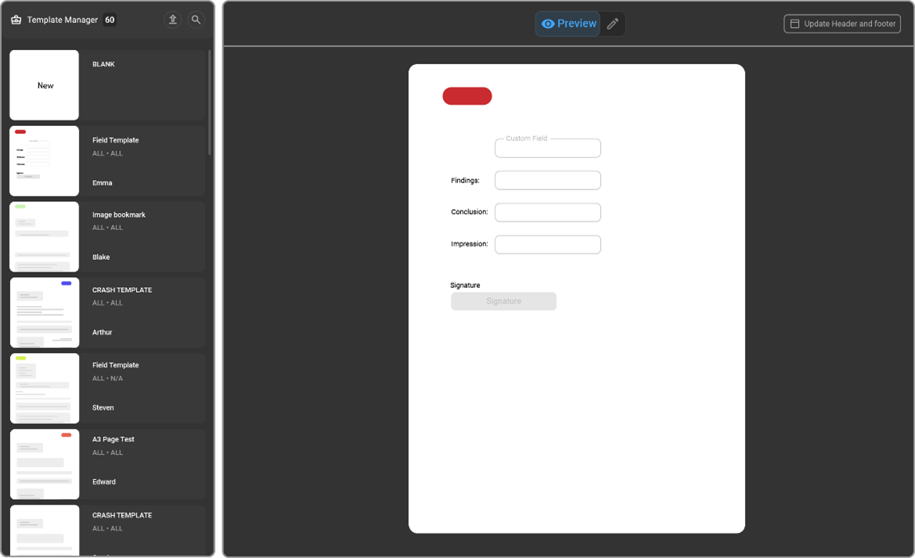
Task: Open the BLANK New template
Action: tap(44, 85)
